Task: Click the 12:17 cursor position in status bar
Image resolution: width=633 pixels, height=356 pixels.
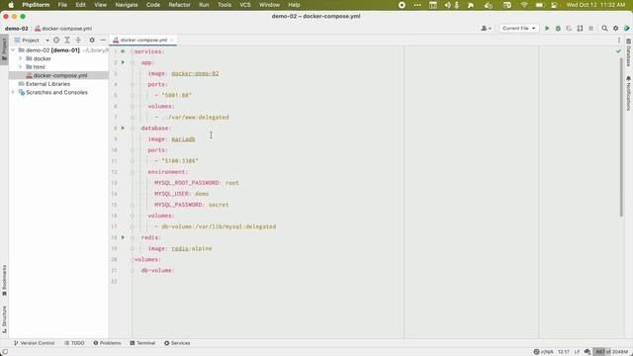Action: coord(564,352)
